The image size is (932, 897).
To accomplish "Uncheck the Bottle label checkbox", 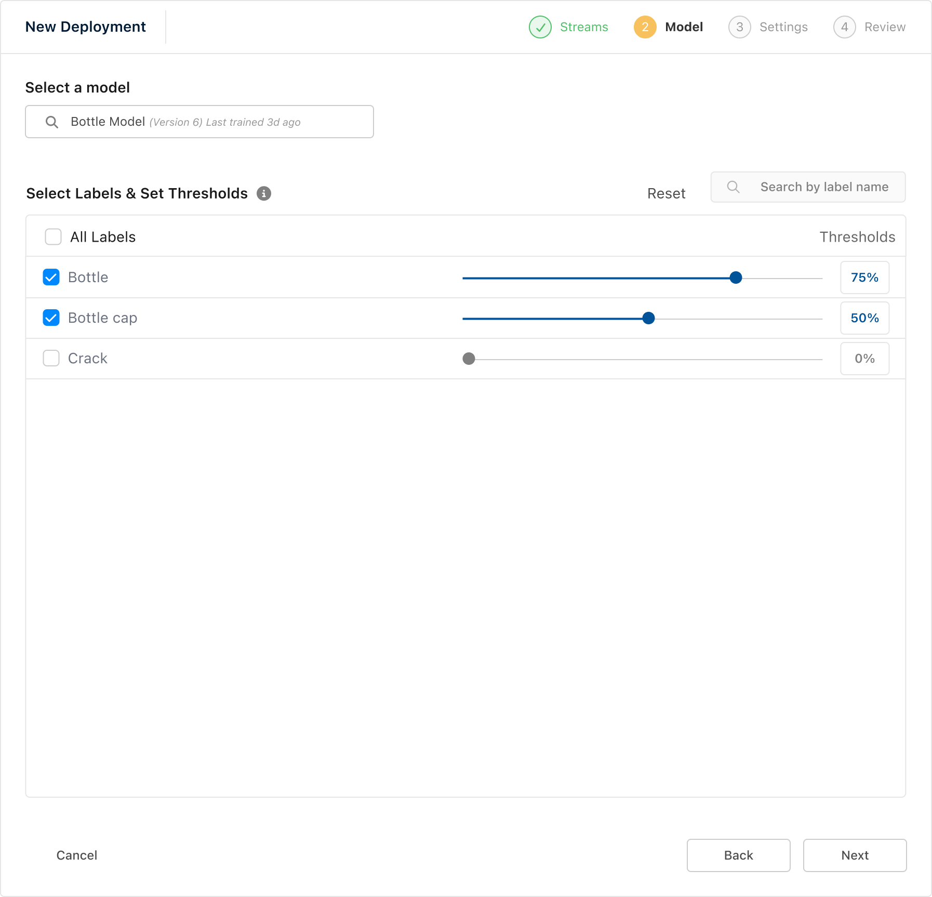I will click(51, 278).
